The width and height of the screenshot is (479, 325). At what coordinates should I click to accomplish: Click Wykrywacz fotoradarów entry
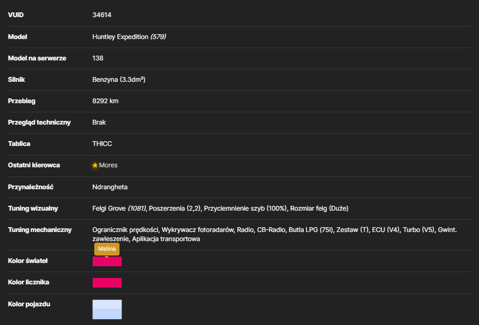(x=198, y=229)
